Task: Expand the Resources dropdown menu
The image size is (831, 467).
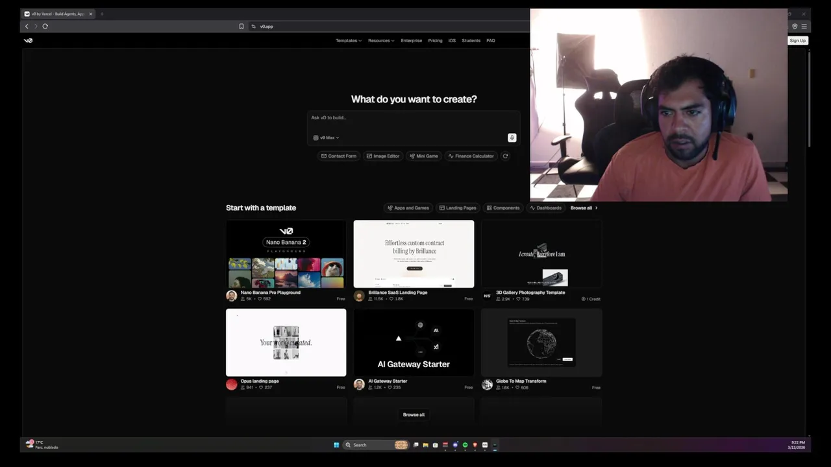Action: 381,40
